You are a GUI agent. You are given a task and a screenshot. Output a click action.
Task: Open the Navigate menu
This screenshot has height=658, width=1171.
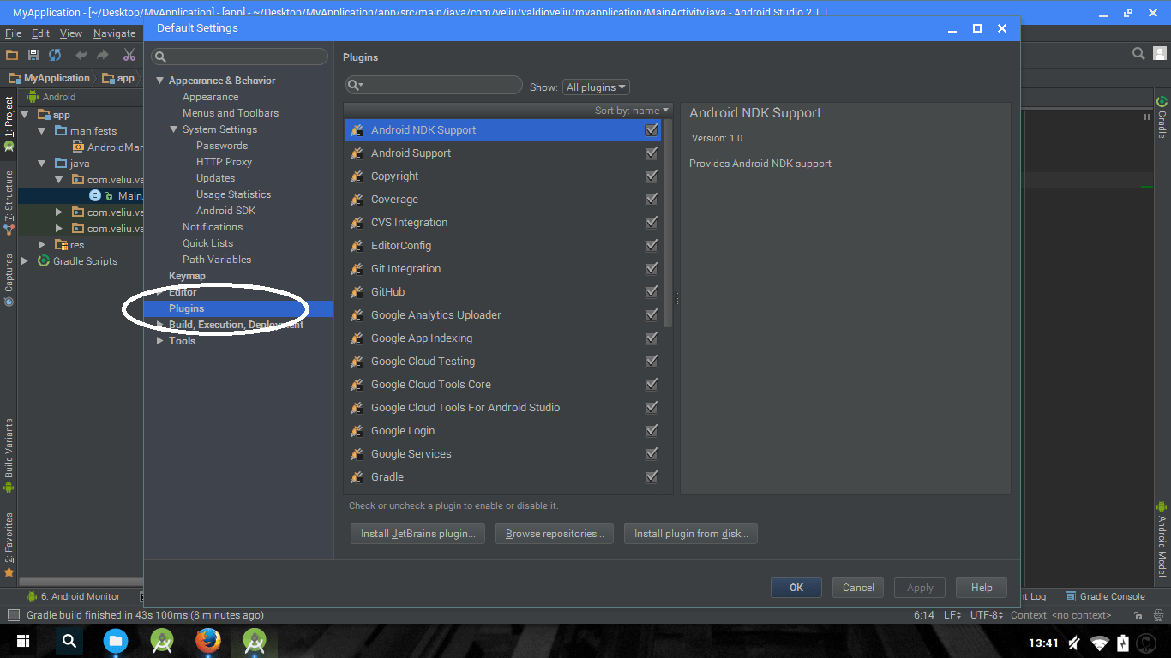pos(114,33)
